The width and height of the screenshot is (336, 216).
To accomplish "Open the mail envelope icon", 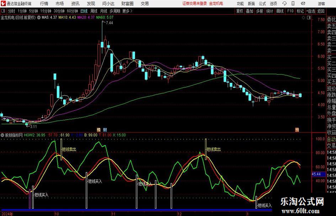I will 303,4.
